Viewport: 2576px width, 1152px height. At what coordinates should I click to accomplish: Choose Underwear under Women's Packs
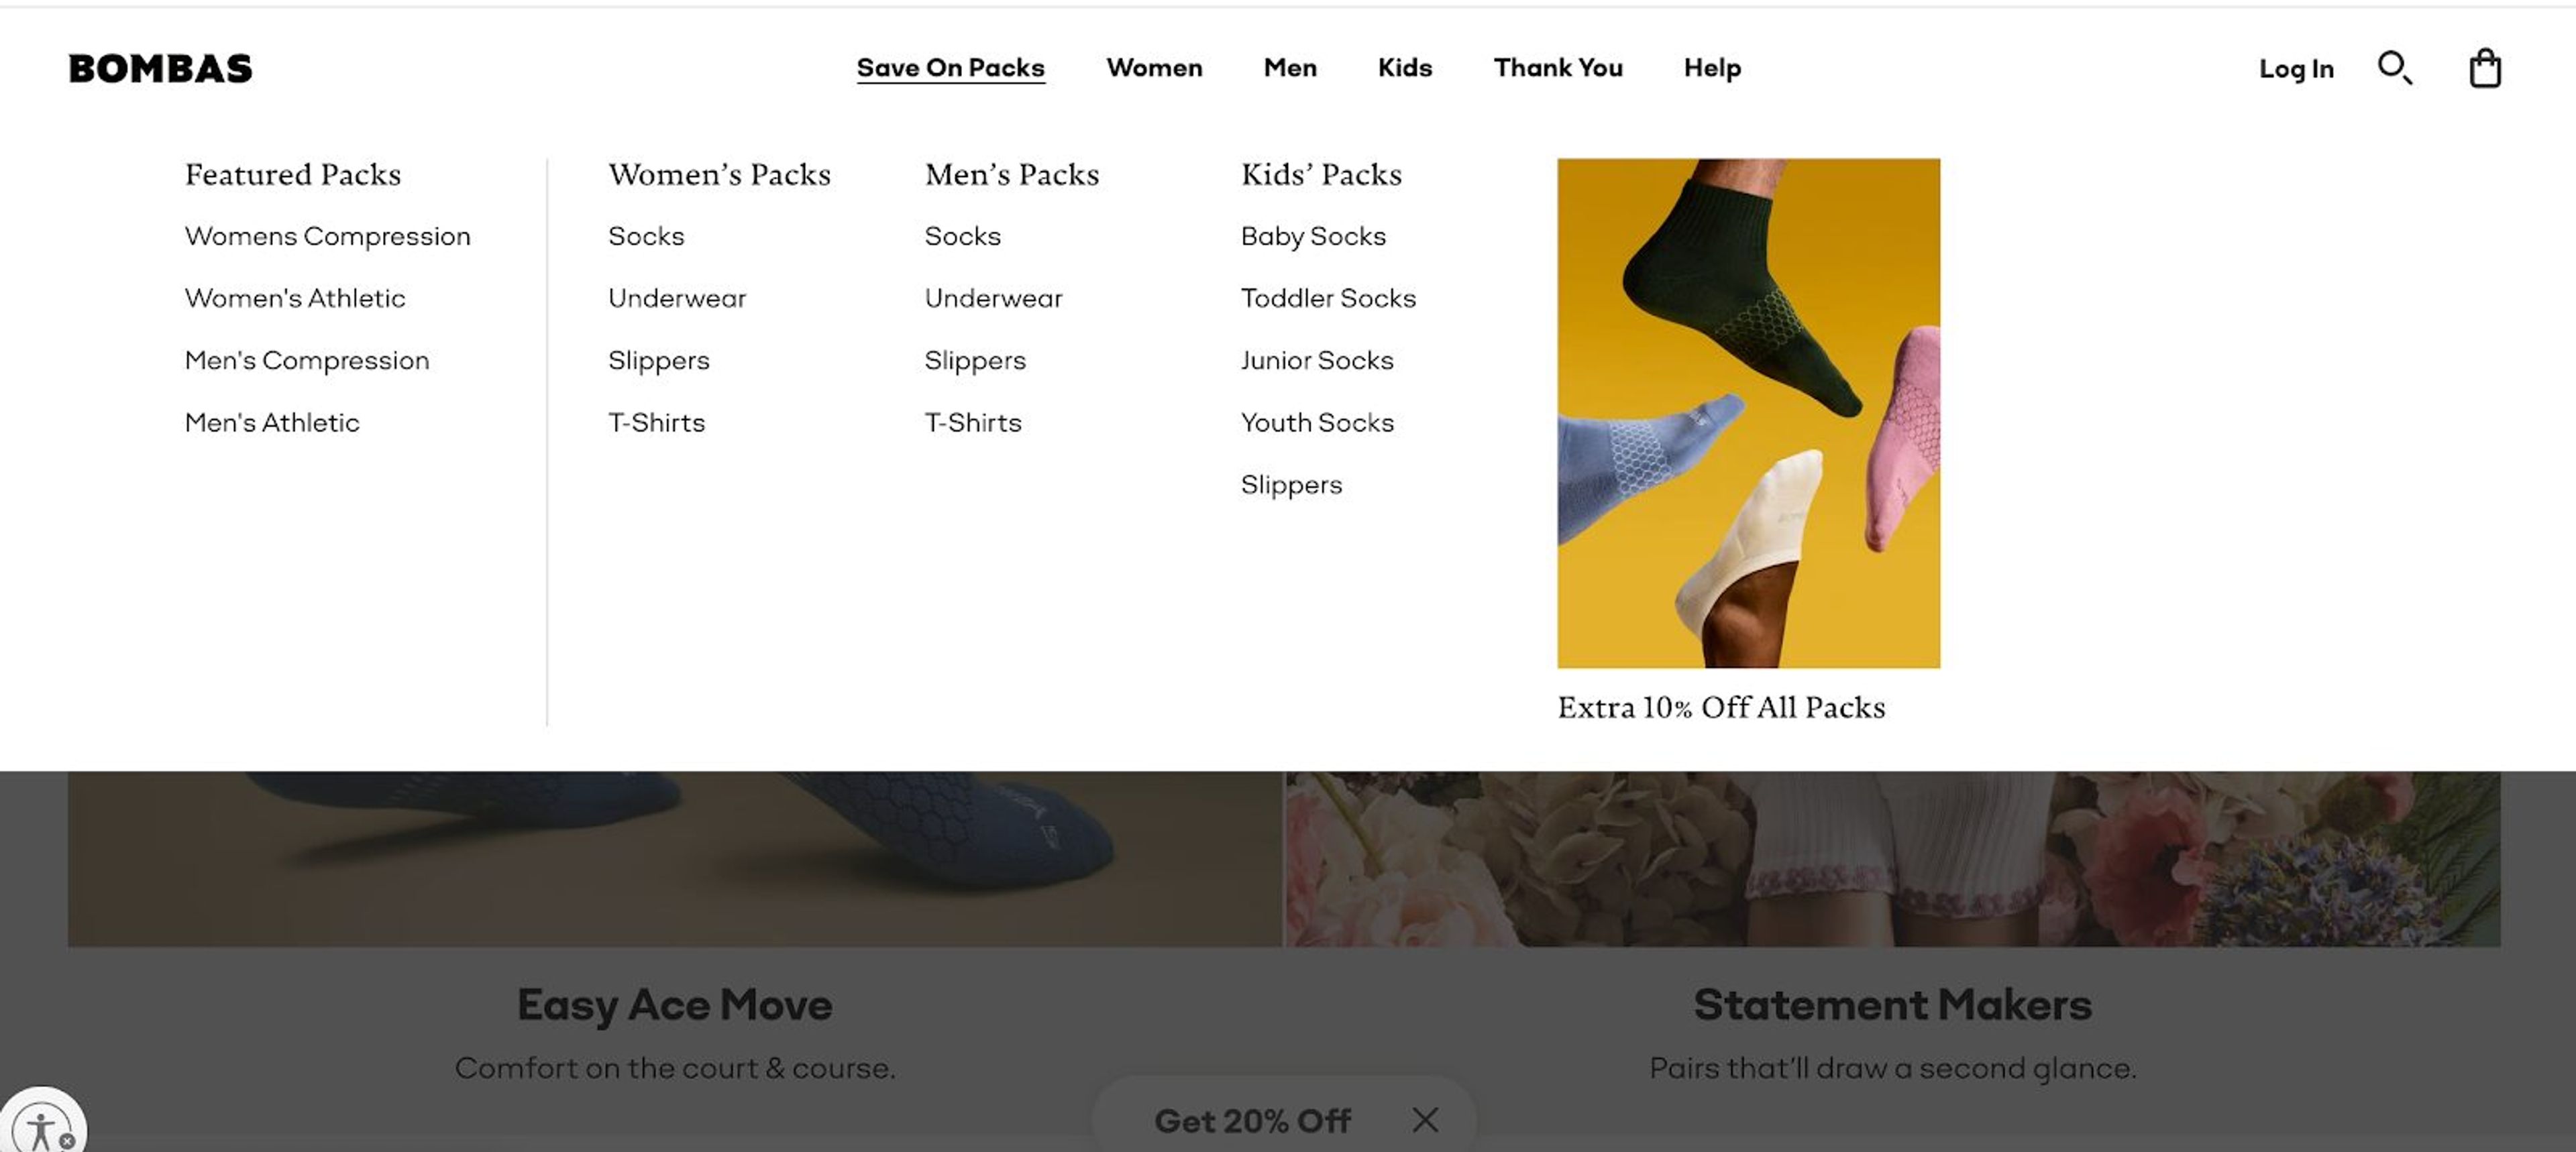pos(677,298)
